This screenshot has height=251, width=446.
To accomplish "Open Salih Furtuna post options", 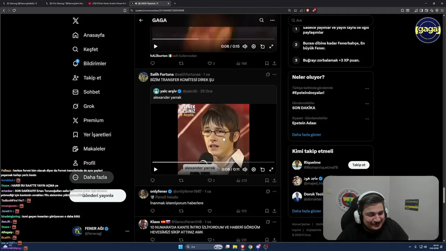I will click(274, 74).
